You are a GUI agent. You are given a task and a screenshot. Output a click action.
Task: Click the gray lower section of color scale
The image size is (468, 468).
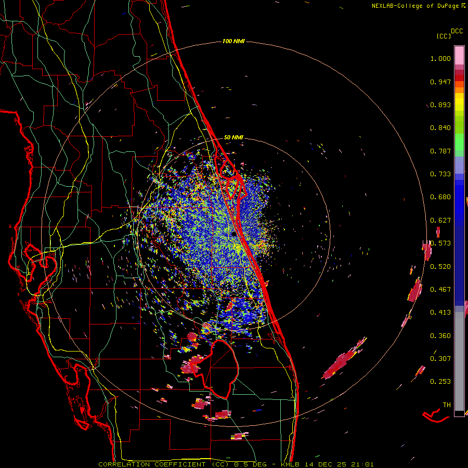pos(459,361)
